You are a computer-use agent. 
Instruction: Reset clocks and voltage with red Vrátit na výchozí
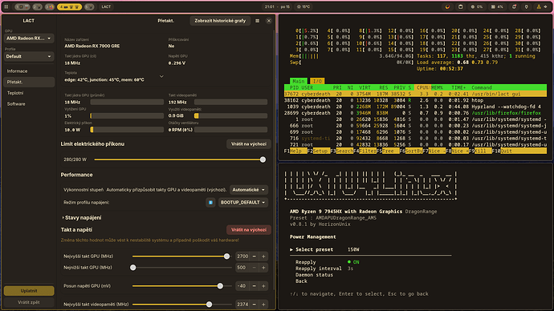[x=249, y=230]
